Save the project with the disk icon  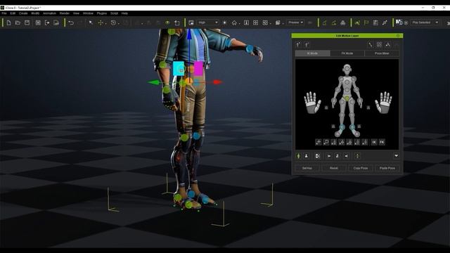point(27,22)
